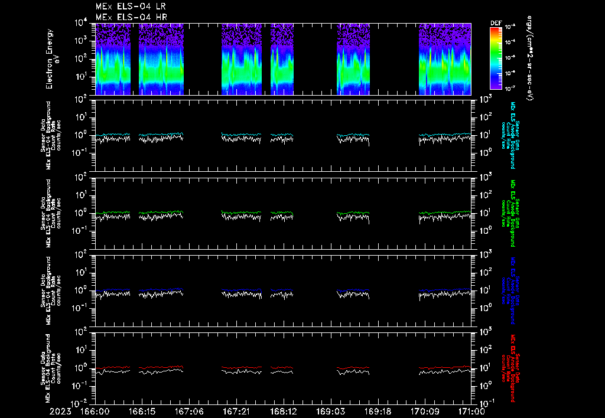This screenshot has width=605, height=418.
Task: Select the "Electron Energy eV" axis label
Action: 52,59
